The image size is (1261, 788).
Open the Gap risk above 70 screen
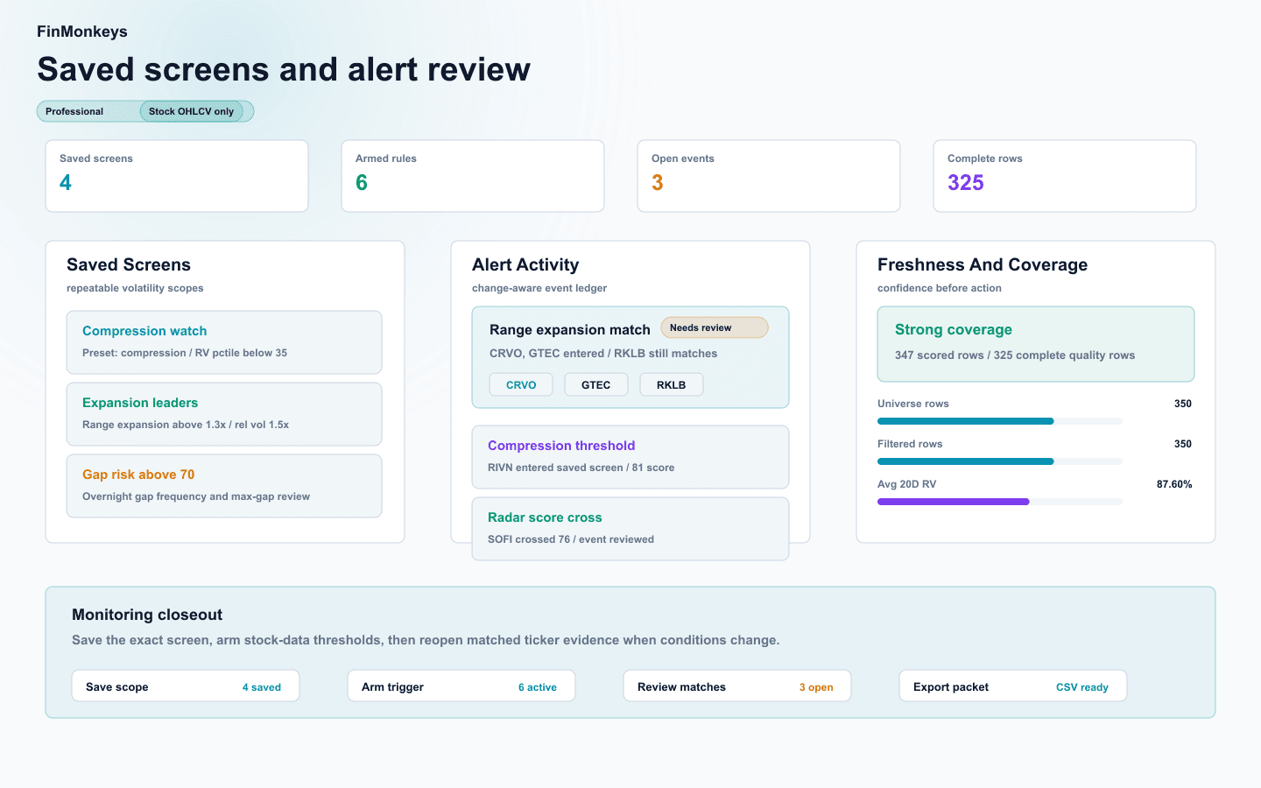coord(224,486)
